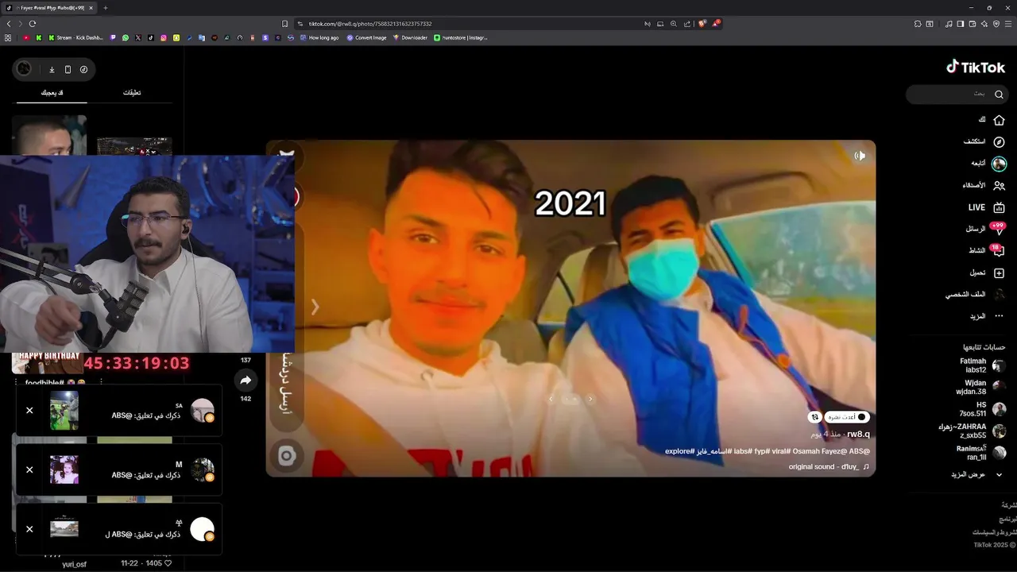Viewport: 1017px width, 572px height.
Task: Dismiss the M mention notification
Action: tap(29, 470)
